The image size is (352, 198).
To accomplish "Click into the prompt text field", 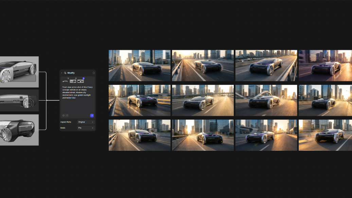I will 77,98.
